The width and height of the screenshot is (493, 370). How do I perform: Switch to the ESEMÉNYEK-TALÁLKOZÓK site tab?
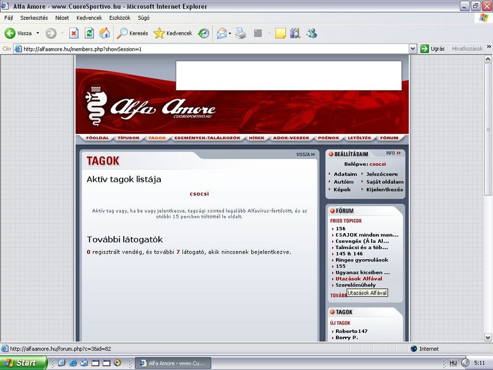tap(208, 138)
